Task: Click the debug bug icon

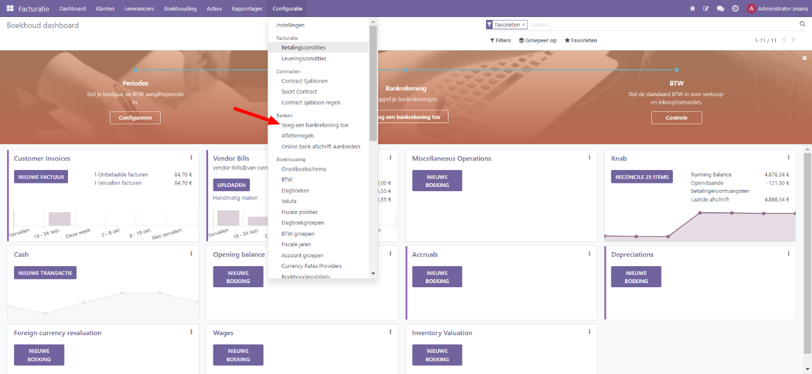Action: 692,9
